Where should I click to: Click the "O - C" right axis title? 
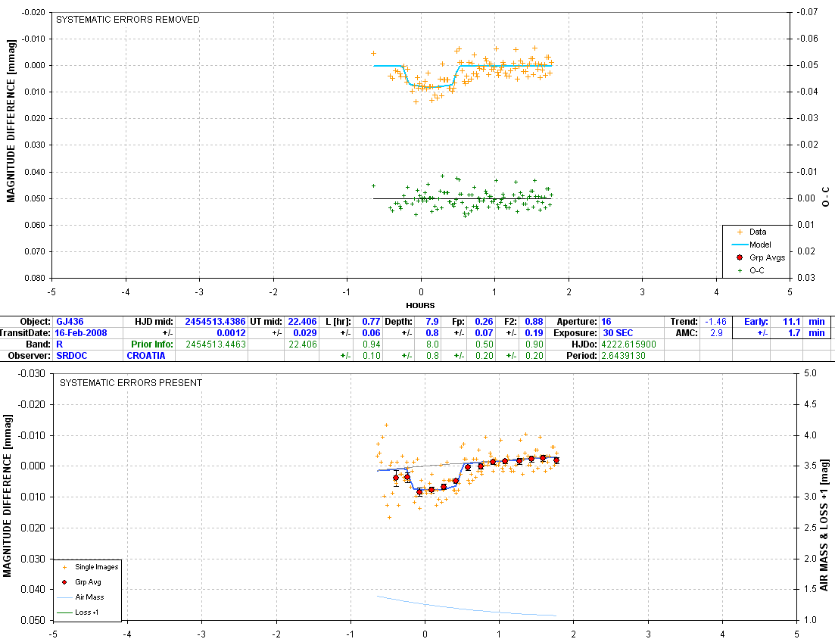[825, 197]
